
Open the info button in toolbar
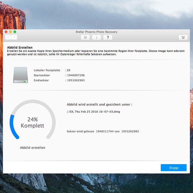[x=96, y=37]
